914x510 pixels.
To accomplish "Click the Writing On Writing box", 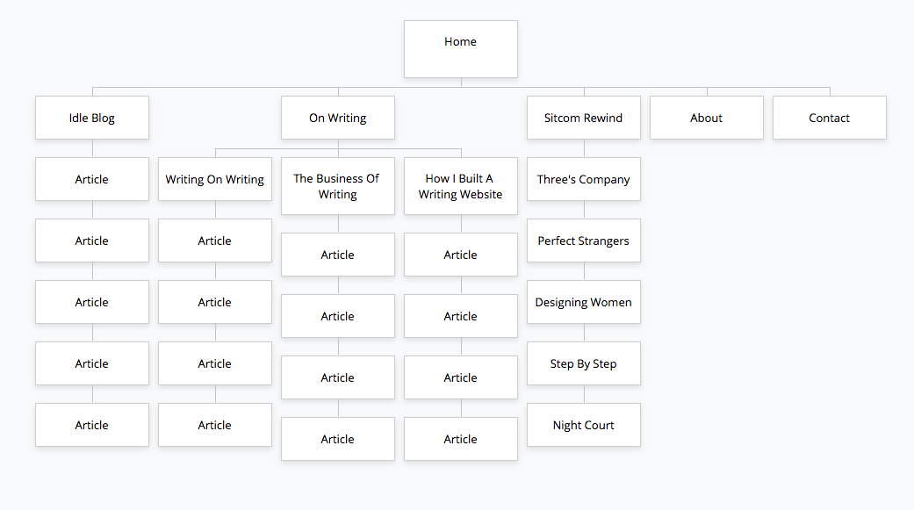I will [215, 179].
